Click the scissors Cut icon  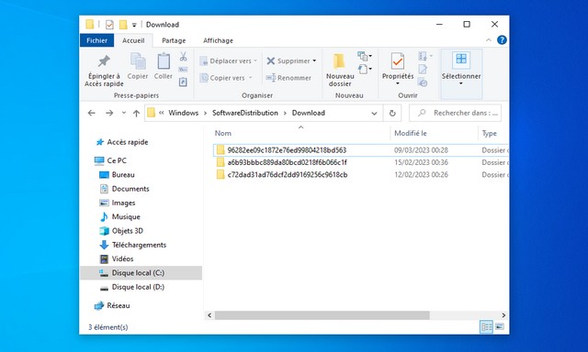pos(183,57)
